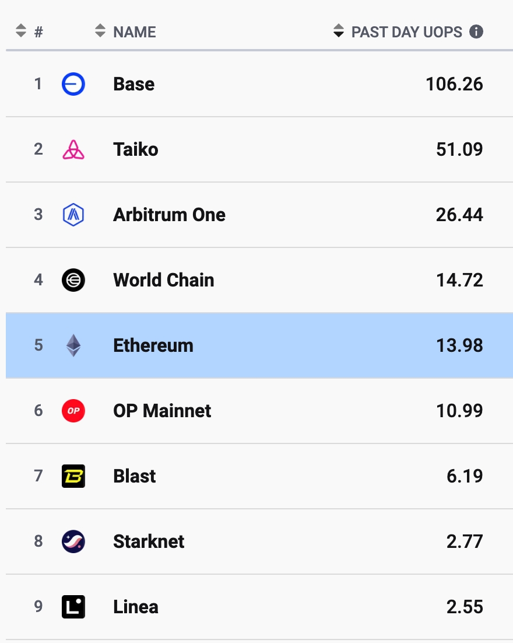Click the Arbitrum One hexagon icon
The height and width of the screenshot is (643, 513).
pos(73,215)
